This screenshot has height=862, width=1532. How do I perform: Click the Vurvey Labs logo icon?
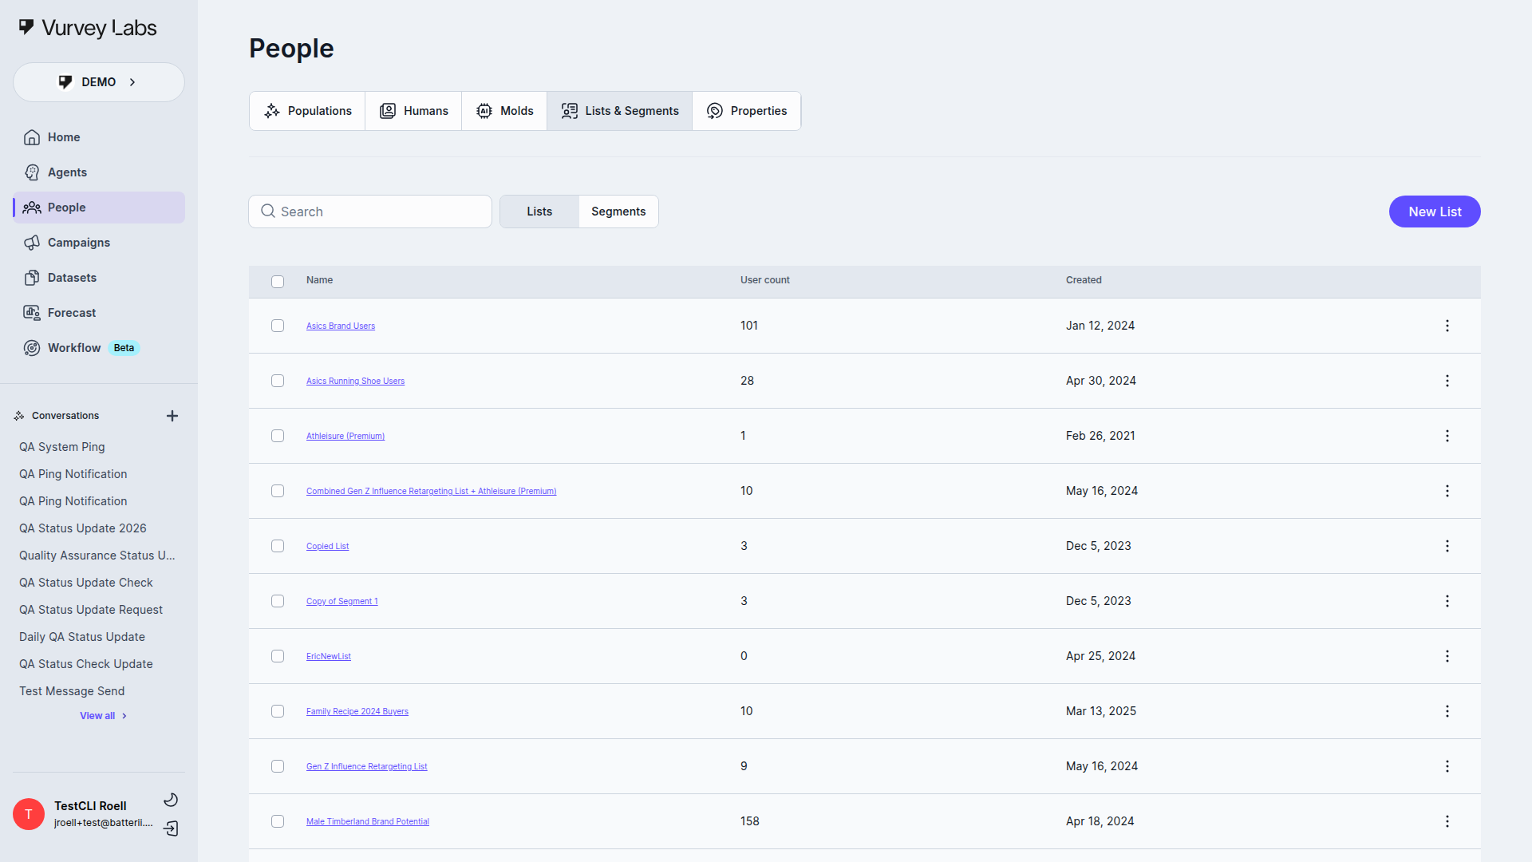pos(26,26)
